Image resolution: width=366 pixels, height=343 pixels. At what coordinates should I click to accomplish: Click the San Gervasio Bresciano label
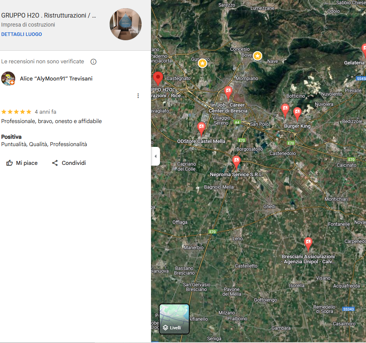pos(197,287)
